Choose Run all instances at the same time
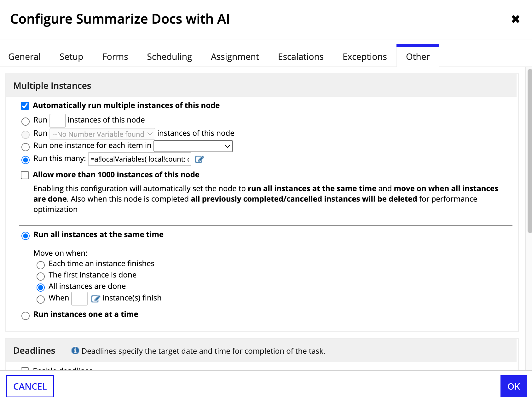The height and width of the screenshot is (400, 532). (26, 236)
